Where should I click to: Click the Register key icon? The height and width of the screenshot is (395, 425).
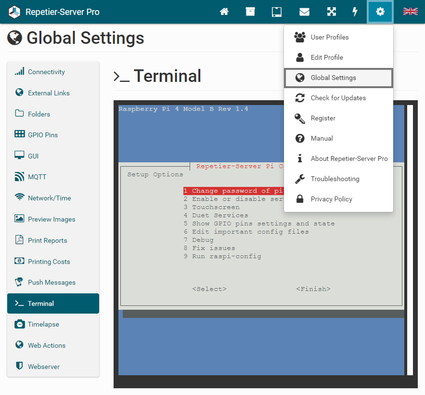pyautogui.click(x=300, y=118)
